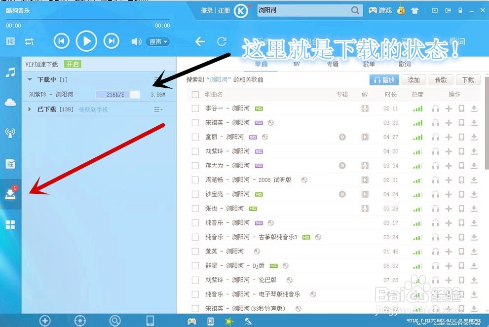The width and height of the screenshot is (489, 327).
Task: Click the 添加 add button
Action: coord(414,80)
